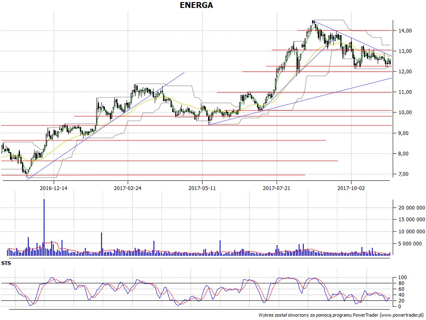This screenshot has width=426, height=320.
Task: Select the 12,00 price axis label
Action: click(405, 72)
